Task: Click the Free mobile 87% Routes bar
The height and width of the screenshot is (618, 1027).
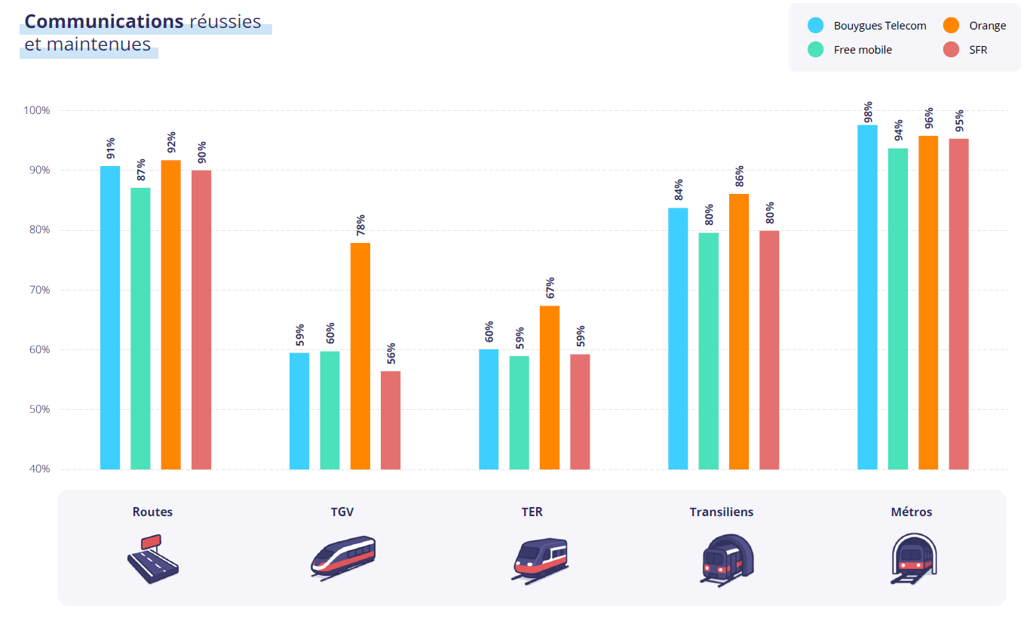Action: 140,328
